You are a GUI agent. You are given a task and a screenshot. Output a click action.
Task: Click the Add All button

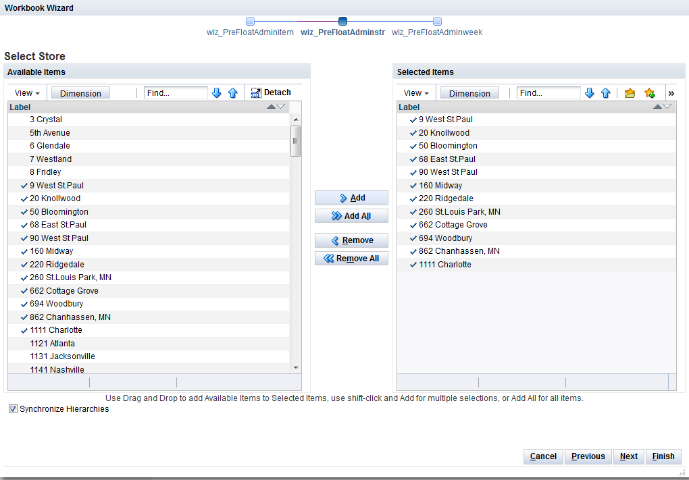(x=351, y=216)
